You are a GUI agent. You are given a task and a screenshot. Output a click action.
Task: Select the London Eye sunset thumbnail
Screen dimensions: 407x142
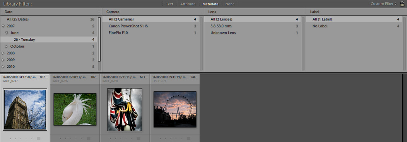click(175, 109)
